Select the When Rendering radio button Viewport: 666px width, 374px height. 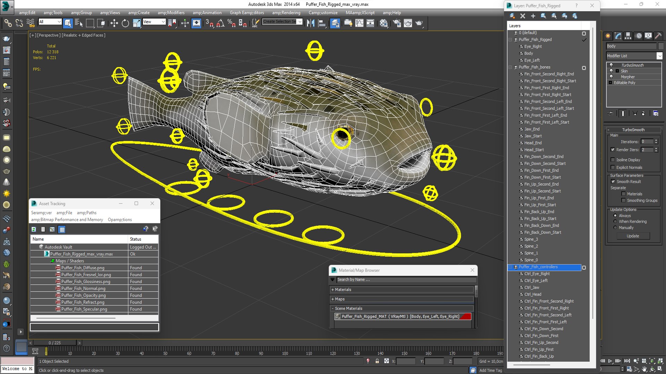[x=615, y=221]
